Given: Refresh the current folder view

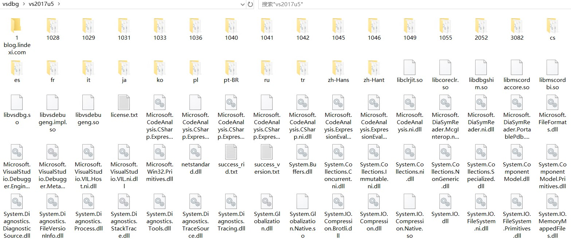Looking at the screenshot, I should click(250, 4).
